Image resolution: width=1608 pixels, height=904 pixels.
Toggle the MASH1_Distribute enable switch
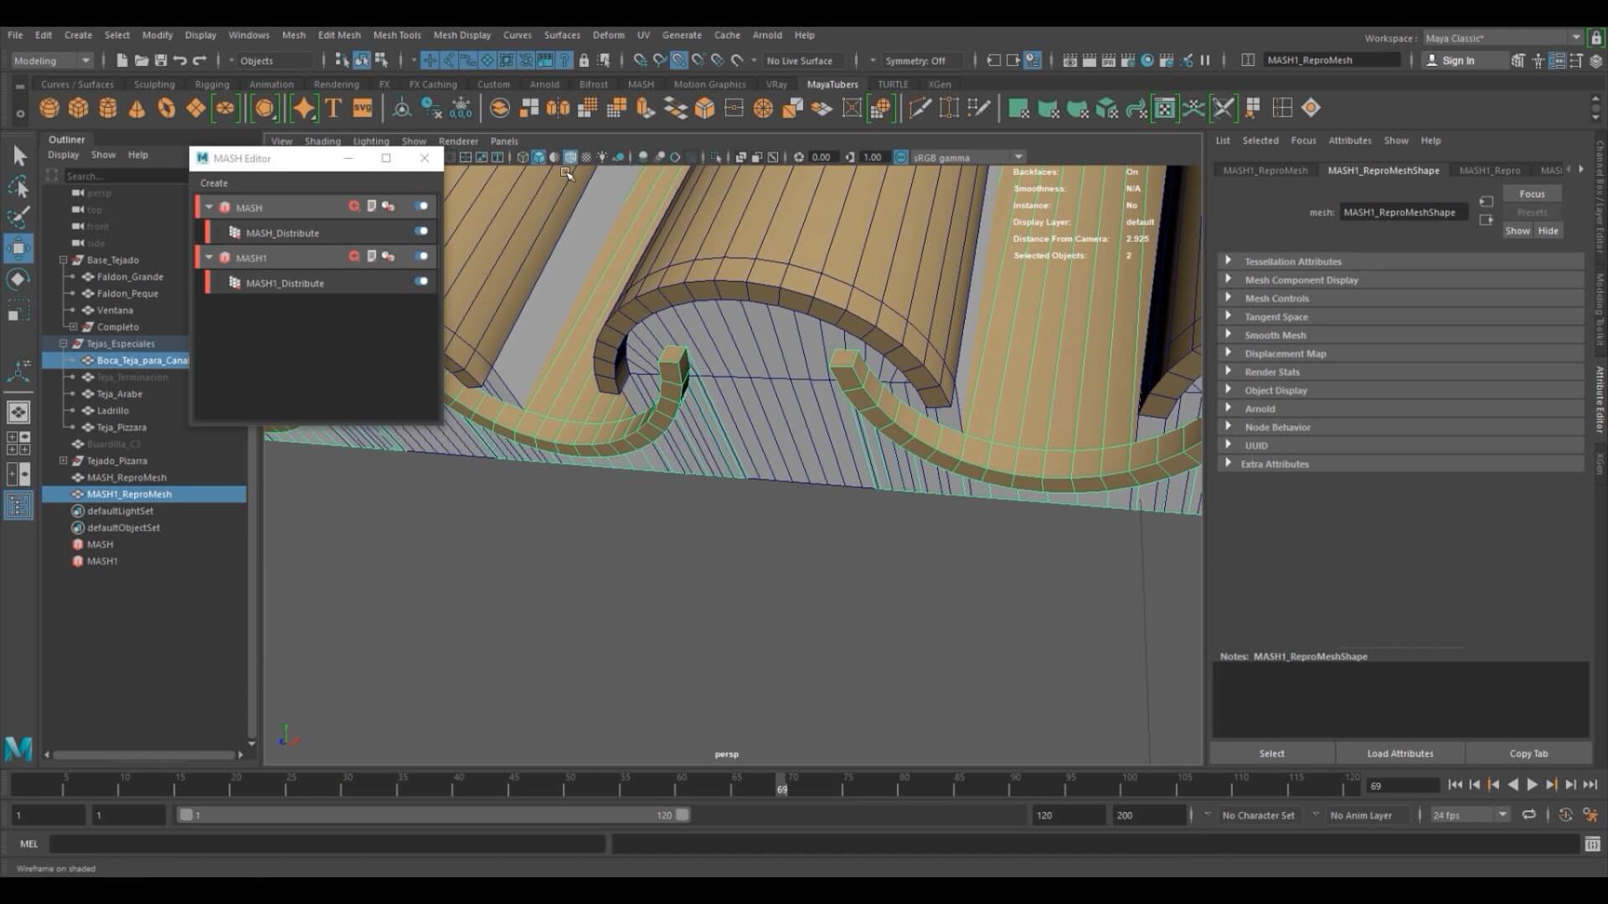tap(421, 282)
